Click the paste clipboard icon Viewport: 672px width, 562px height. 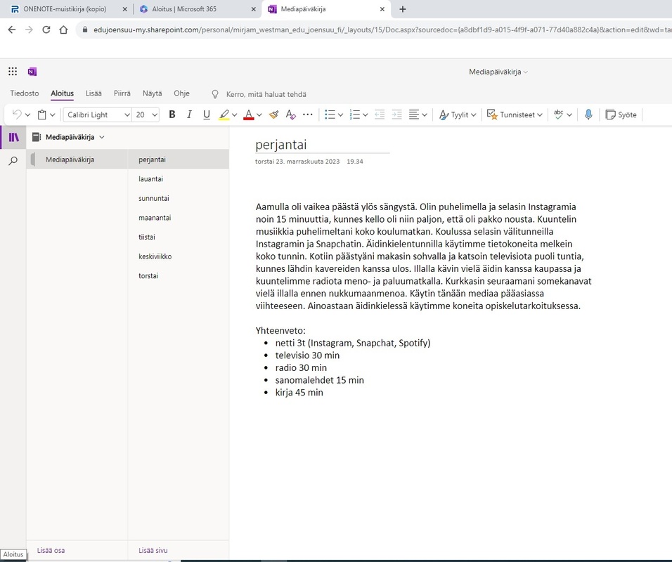point(42,115)
